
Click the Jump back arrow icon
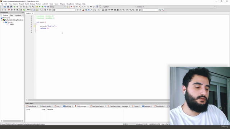(x=3, y=10)
